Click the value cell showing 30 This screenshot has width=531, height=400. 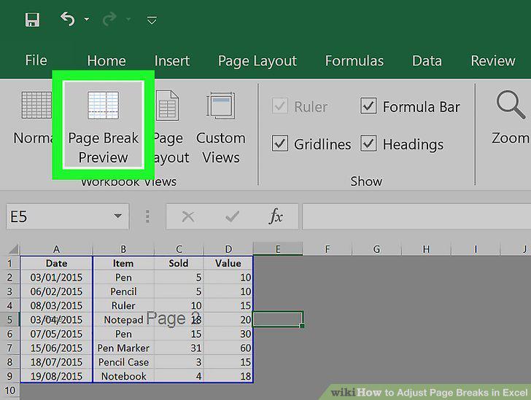click(228, 334)
